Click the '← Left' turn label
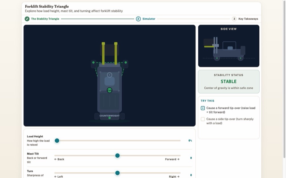The image size is (286, 178). coord(59,176)
